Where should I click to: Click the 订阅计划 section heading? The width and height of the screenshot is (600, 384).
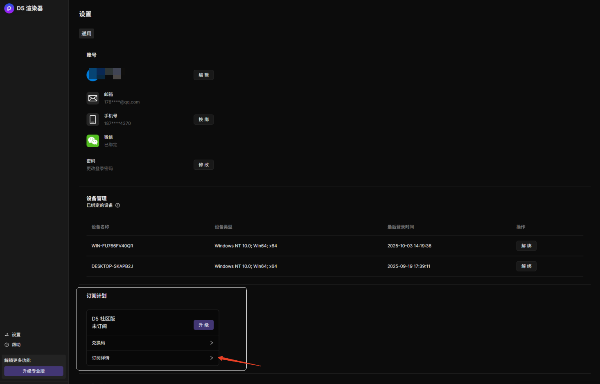point(97,296)
